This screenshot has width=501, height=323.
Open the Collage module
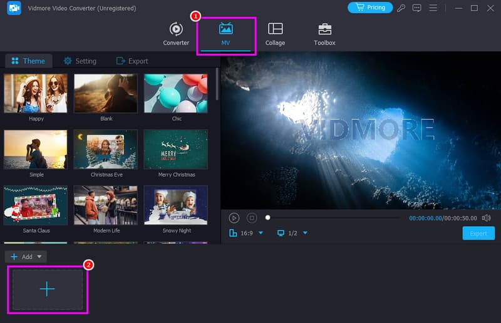(x=275, y=34)
